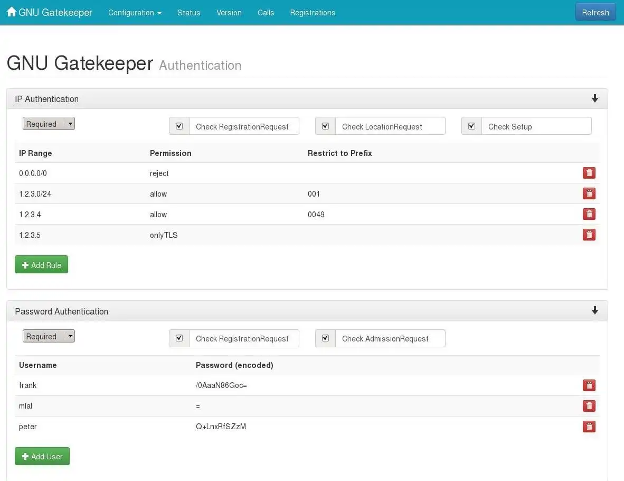Toggle Check Setup checkbox
This screenshot has width=624, height=481.
click(x=471, y=126)
